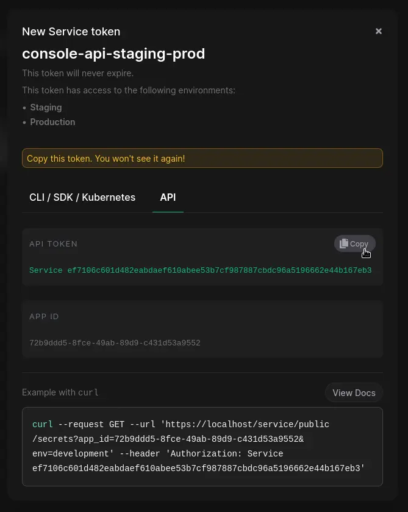The height and width of the screenshot is (512, 408).
Task: Click the Staging environment entry
Action: tap(46, 107)
